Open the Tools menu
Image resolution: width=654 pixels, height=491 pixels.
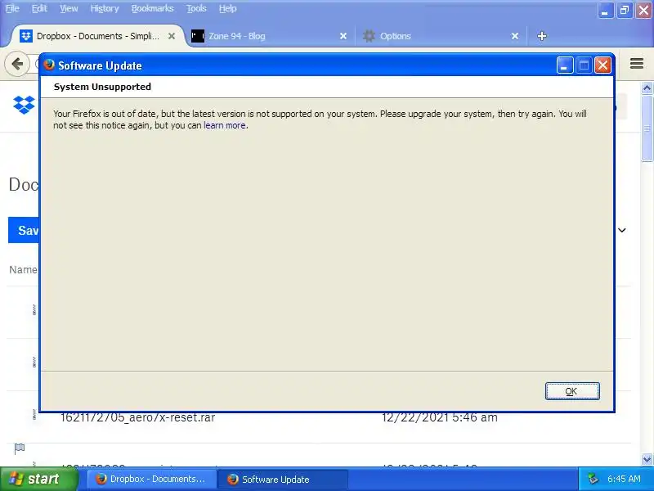(196, 8)
